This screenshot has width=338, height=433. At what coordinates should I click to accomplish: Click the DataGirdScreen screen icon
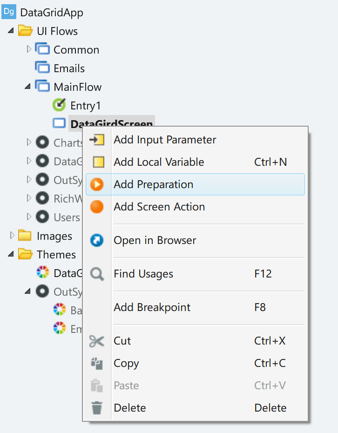click(x=59, y=123)
